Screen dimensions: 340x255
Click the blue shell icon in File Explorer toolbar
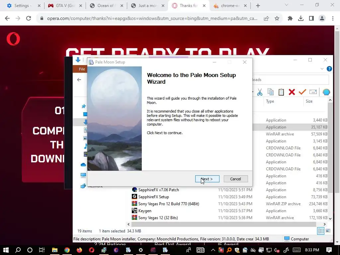[x=326, y=92]
